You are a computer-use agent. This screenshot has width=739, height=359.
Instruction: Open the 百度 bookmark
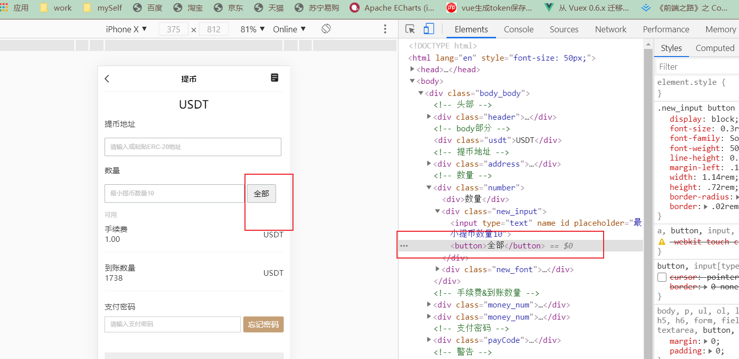(147, 8)
